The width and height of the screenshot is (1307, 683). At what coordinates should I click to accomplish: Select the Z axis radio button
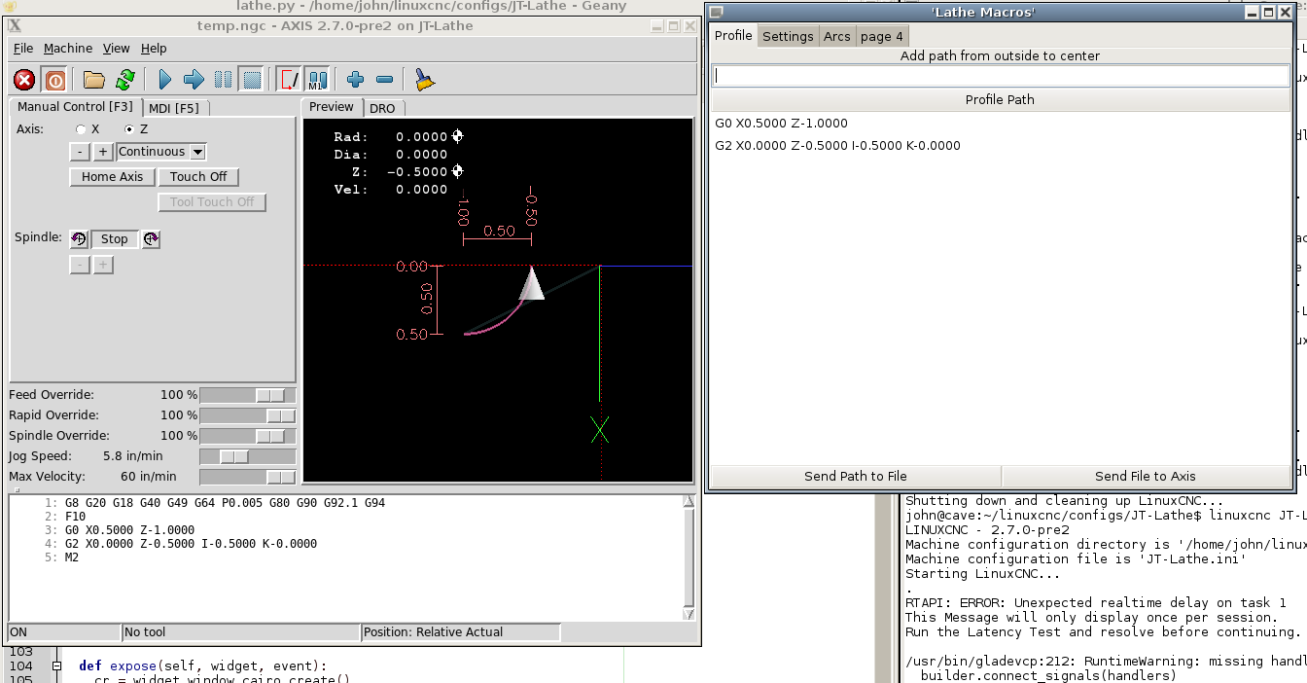(x=129, y=129)
